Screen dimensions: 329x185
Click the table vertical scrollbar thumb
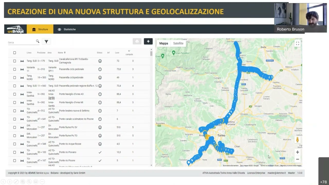[x=151, y=53]
